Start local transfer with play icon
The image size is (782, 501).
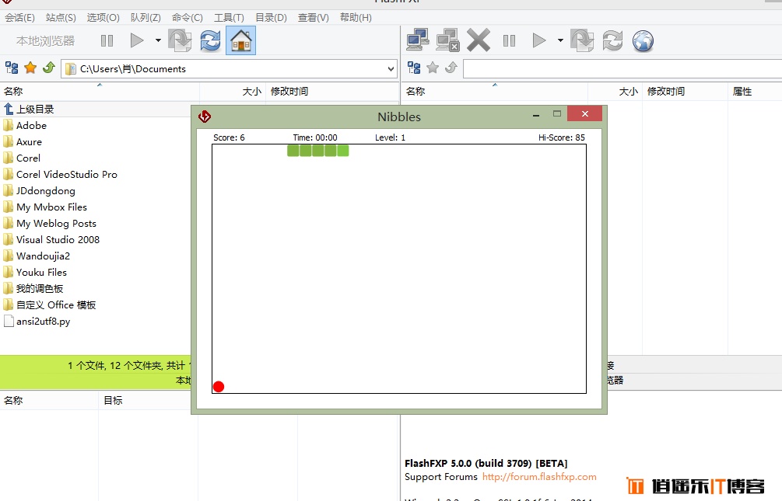(137, 40)
